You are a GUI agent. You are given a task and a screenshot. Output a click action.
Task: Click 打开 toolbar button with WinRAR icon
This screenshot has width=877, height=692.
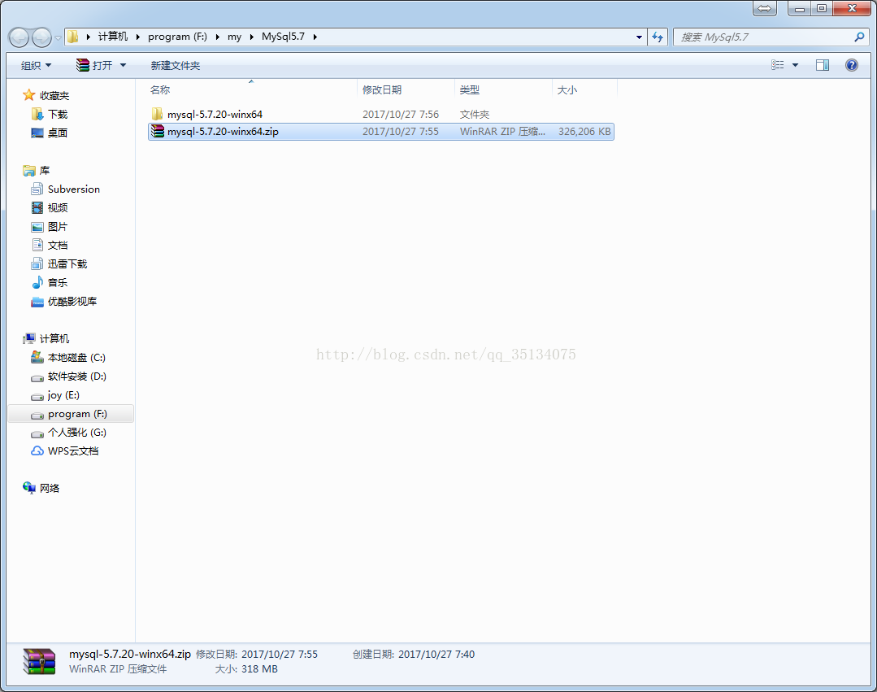pos(94,65)
